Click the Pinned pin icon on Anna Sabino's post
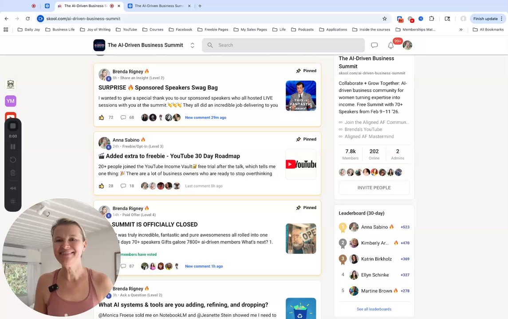The height and width of the screenshot is (319, 508). 299,139
